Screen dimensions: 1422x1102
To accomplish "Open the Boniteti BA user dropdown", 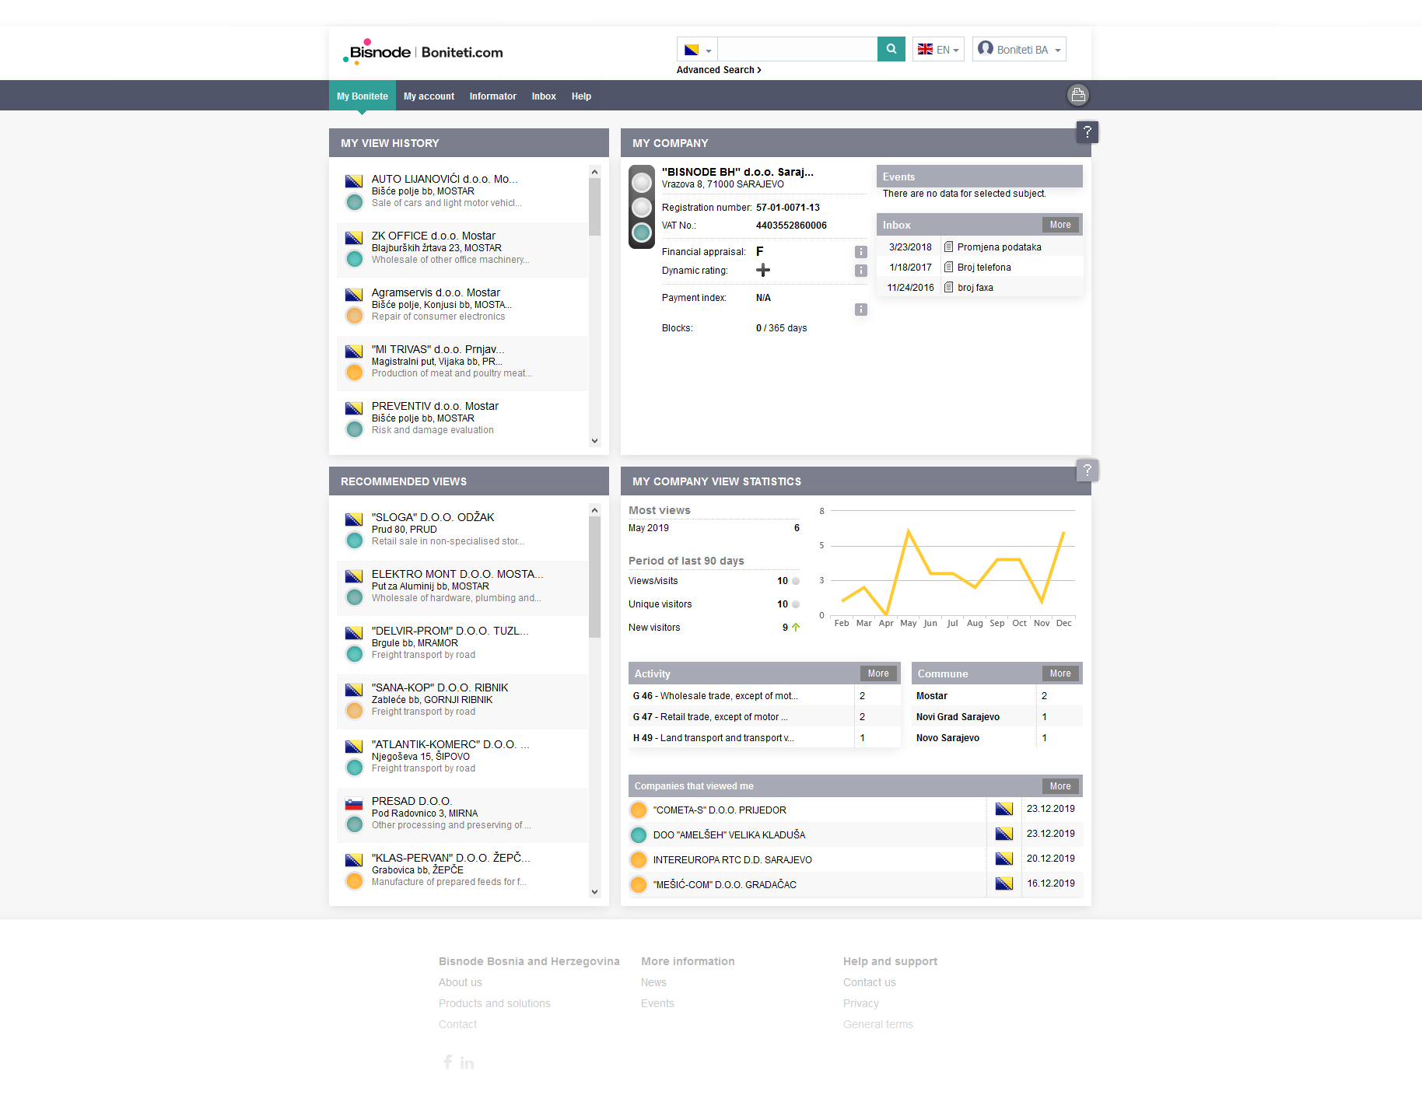I will point(1019,49).
